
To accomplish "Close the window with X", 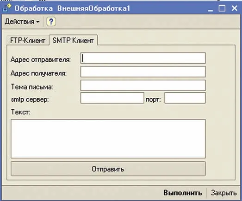I will (235, 8).
